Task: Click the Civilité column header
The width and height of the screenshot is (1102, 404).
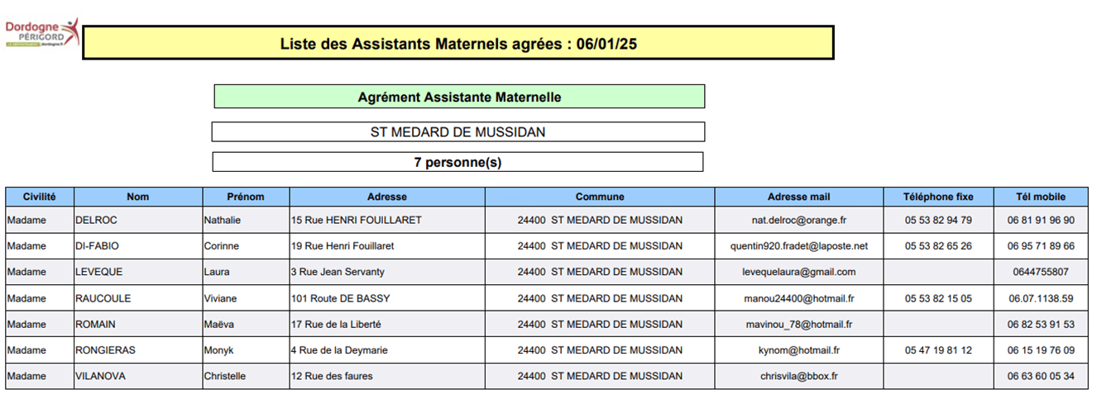Action: [x=40, y=197]
